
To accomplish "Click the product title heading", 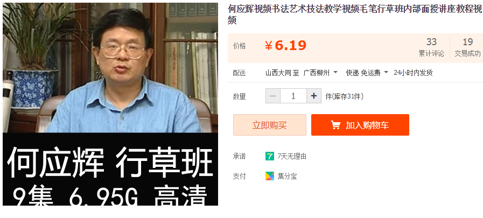I will (355, 15).
